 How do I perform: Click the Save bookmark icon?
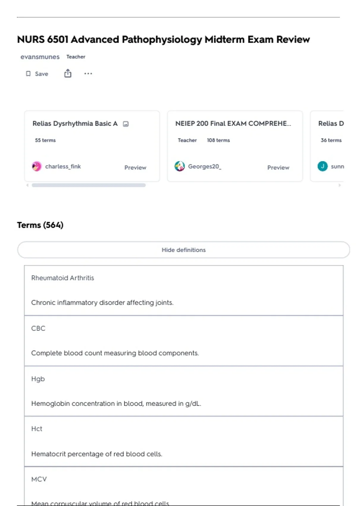click(x=28, y=74)
